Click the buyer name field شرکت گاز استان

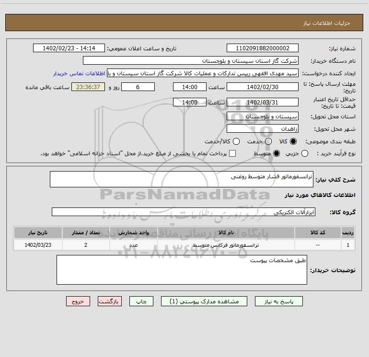(191, 60)
